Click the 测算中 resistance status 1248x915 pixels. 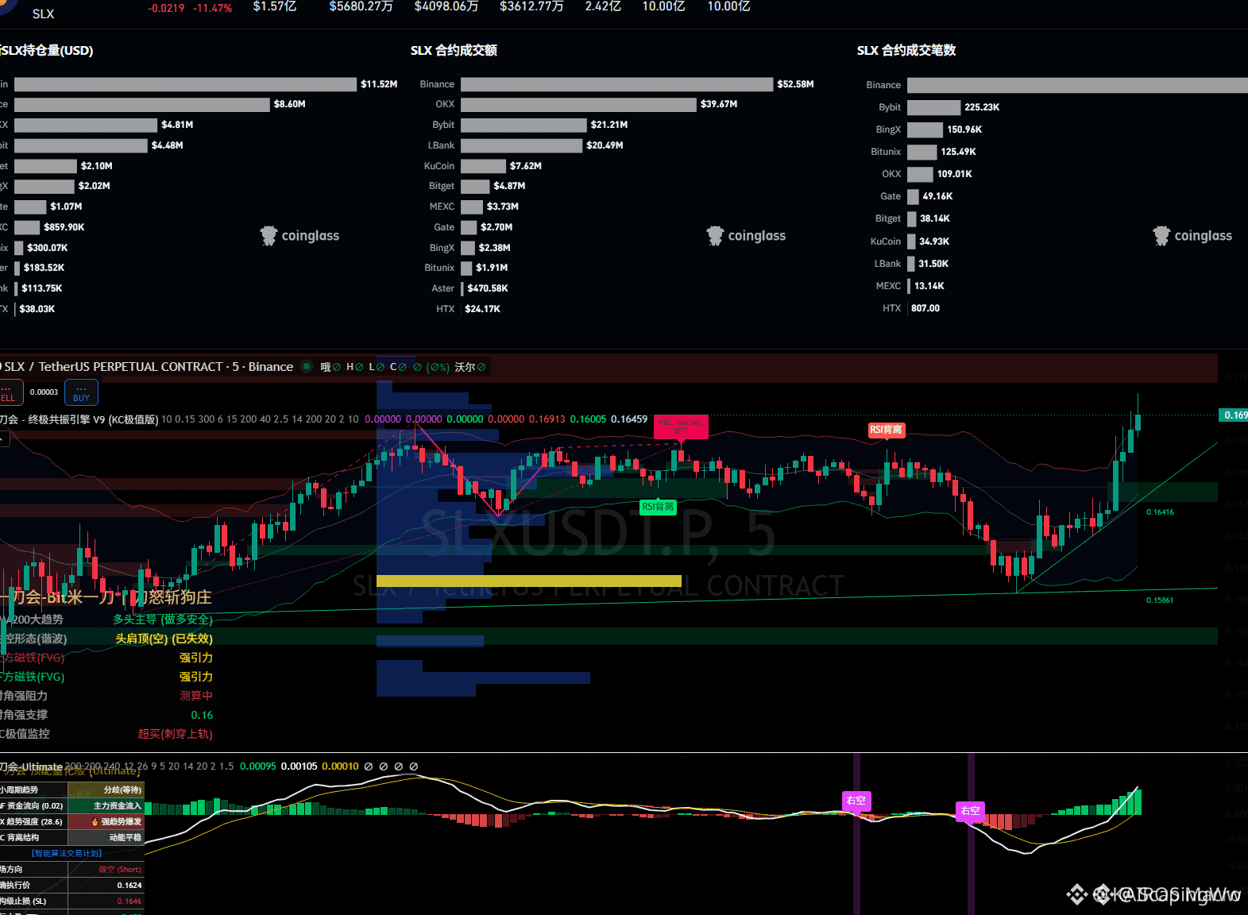(196, 696)
